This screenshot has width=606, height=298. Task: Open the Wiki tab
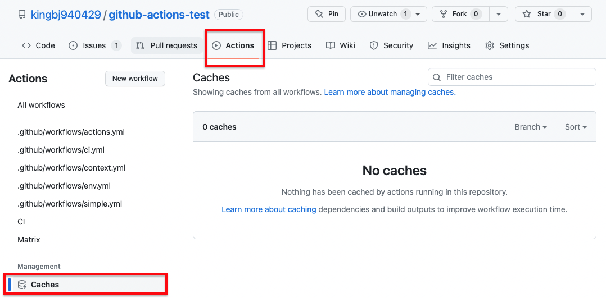click(x=341, y=45)
